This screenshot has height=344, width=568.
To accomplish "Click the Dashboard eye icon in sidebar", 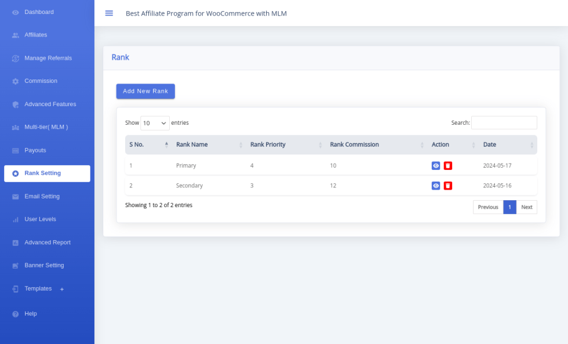I will (16, 12).
